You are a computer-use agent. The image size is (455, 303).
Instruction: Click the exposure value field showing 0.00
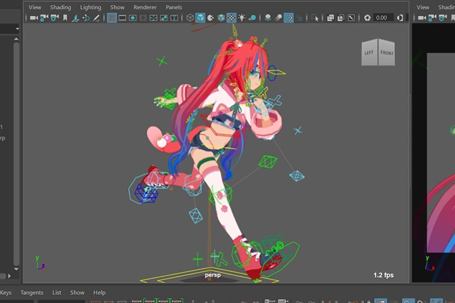click(x=383, y=18)
